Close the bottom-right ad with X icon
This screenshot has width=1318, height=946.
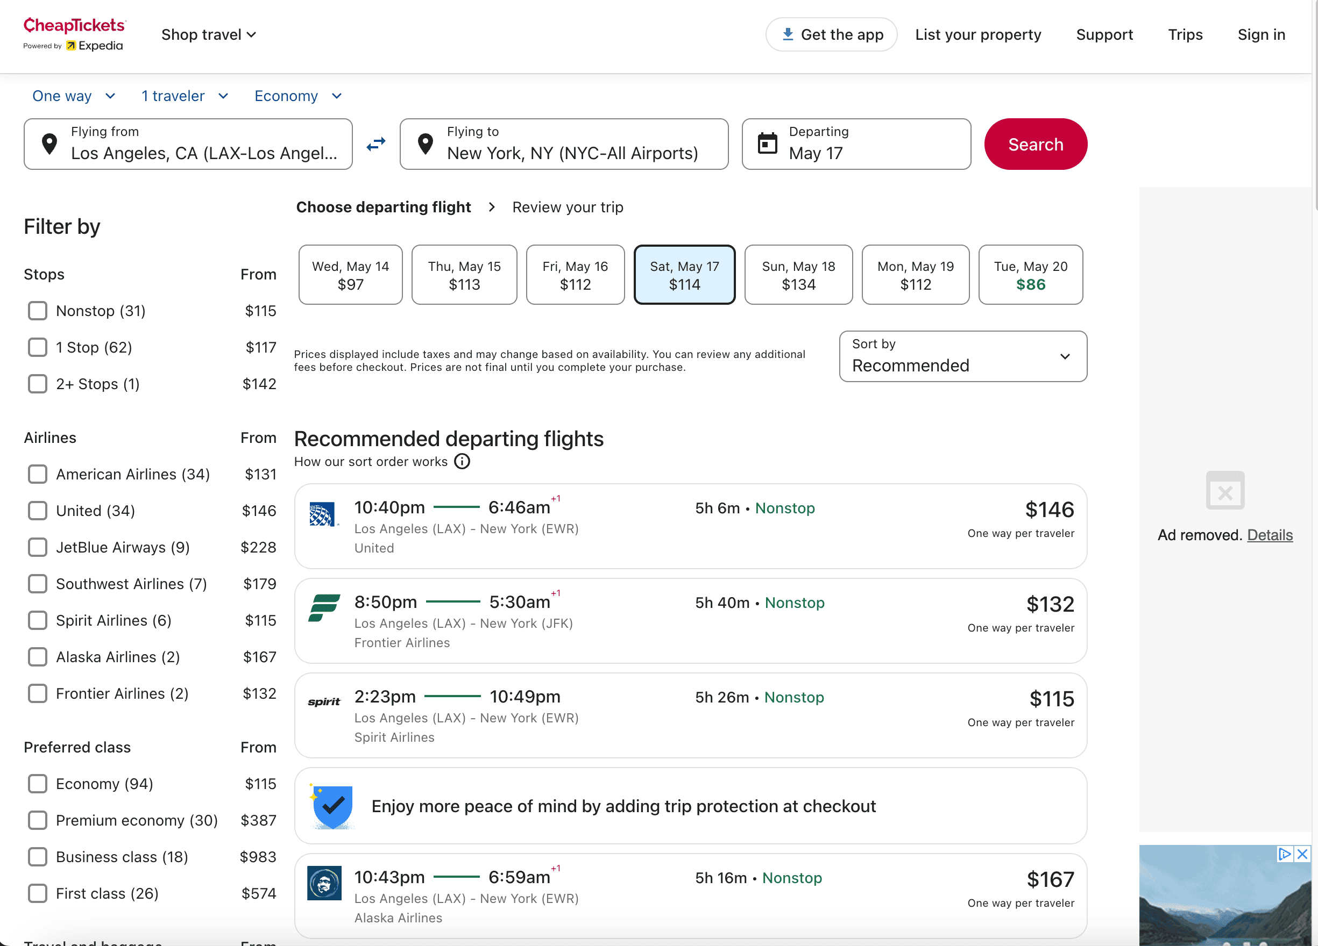[x=1302, y=854]
